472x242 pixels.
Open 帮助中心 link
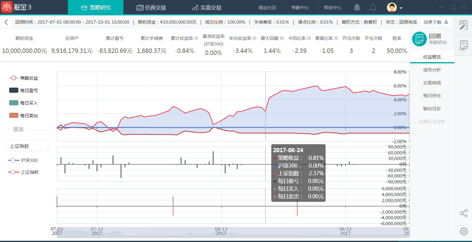point(332,8)
